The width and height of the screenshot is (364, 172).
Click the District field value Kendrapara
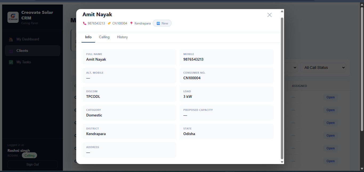[96, 134]
